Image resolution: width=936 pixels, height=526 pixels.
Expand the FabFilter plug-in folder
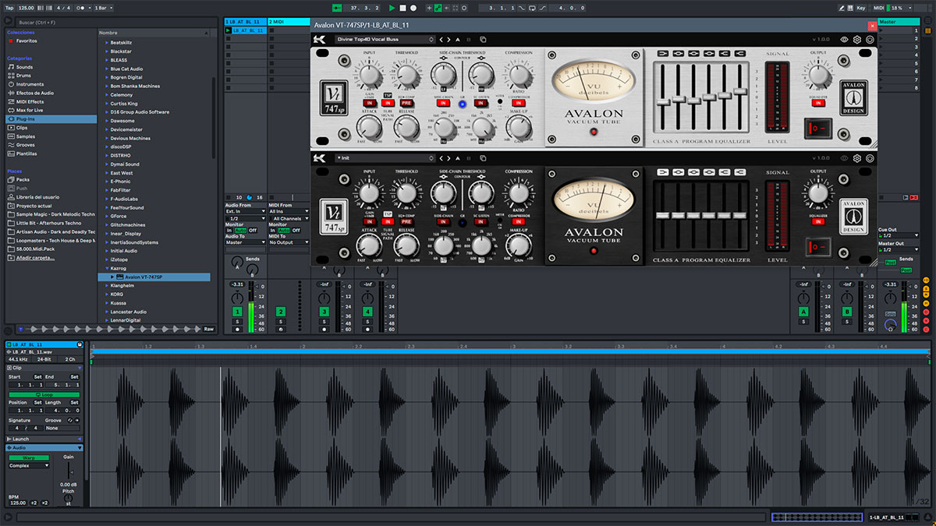pos(107,189)
